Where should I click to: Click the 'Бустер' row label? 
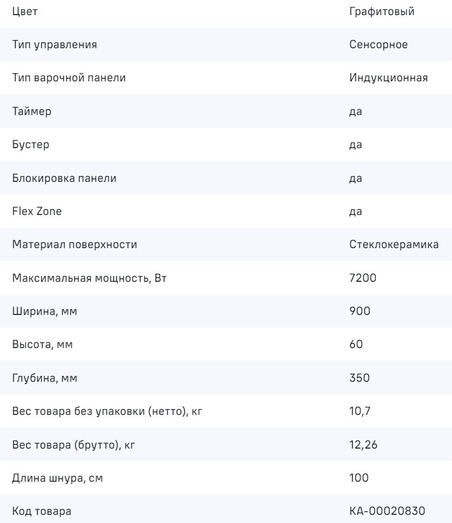click(30, 145)
